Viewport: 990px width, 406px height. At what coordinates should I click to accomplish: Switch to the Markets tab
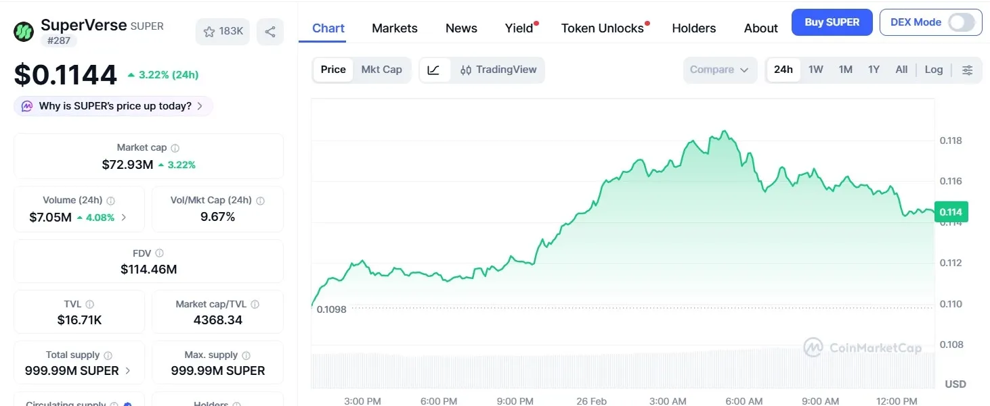click(395, 28)
